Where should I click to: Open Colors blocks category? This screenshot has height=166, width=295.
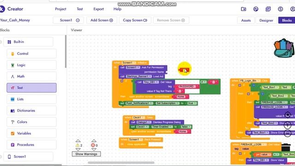31,122
